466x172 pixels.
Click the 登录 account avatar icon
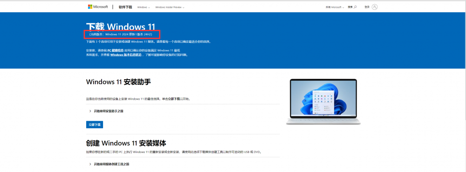[375, 7]
